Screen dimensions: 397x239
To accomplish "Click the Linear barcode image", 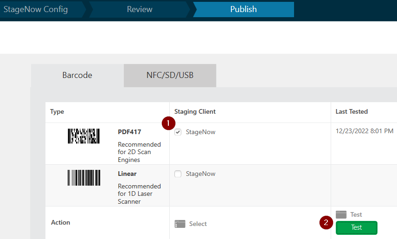I will (83, 178).
